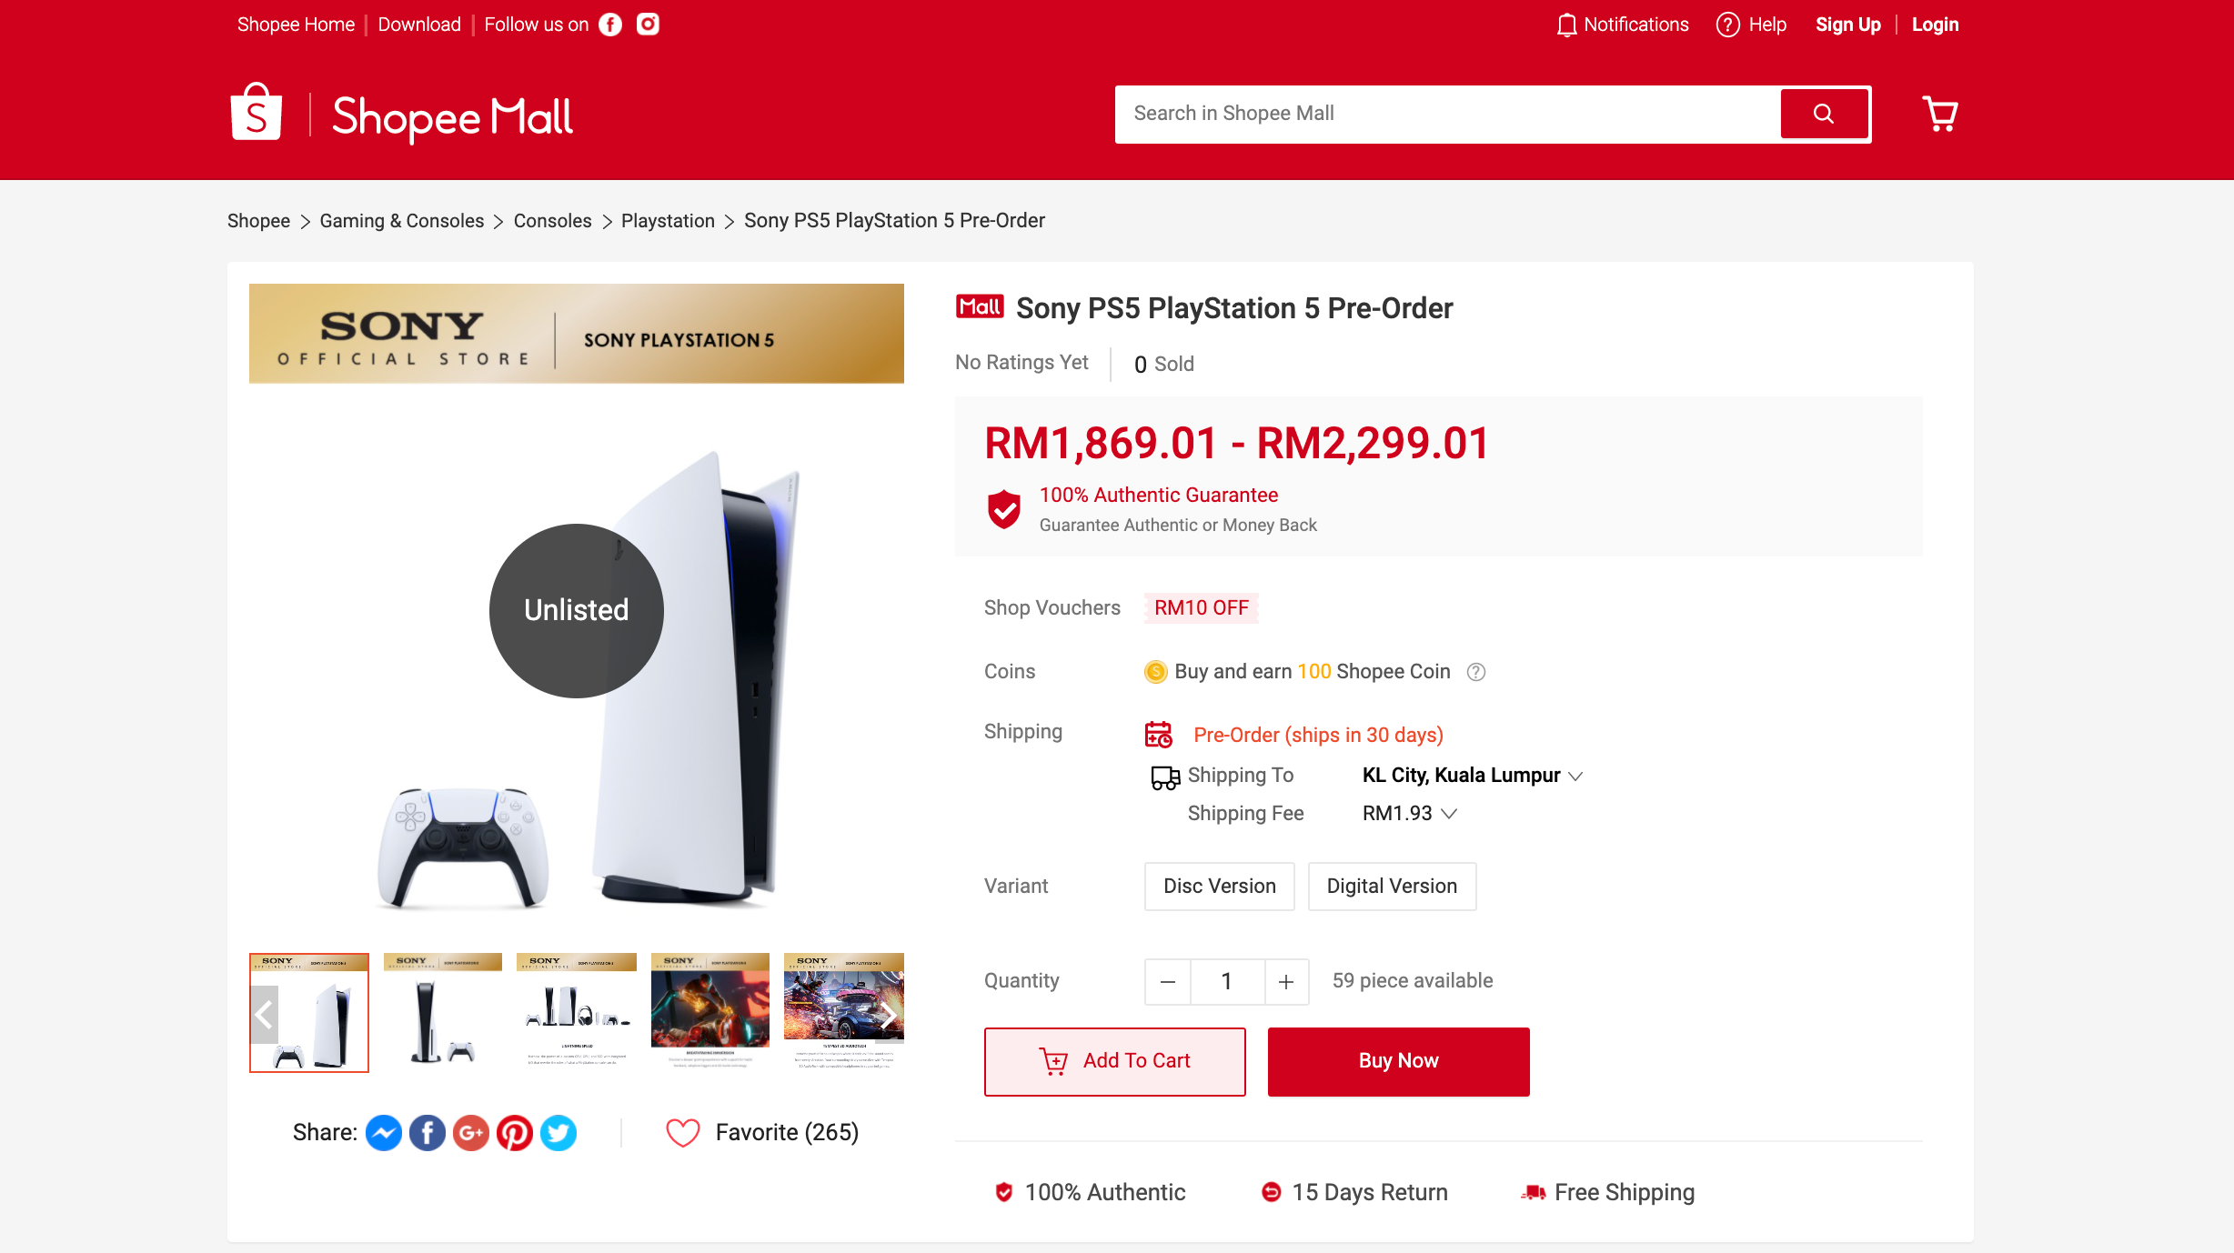Show next product thumbnails with right arrow
Viewport: 2234px width, 1253px height.
click(889, 1015)
